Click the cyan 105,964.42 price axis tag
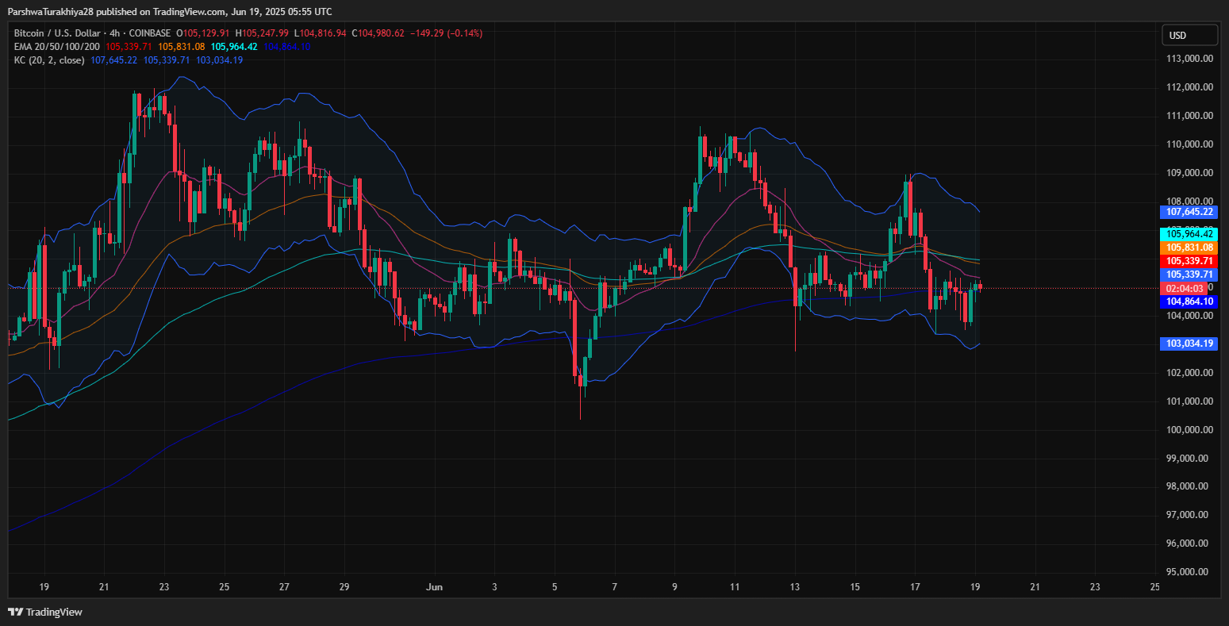 (x=1188, y=234)
